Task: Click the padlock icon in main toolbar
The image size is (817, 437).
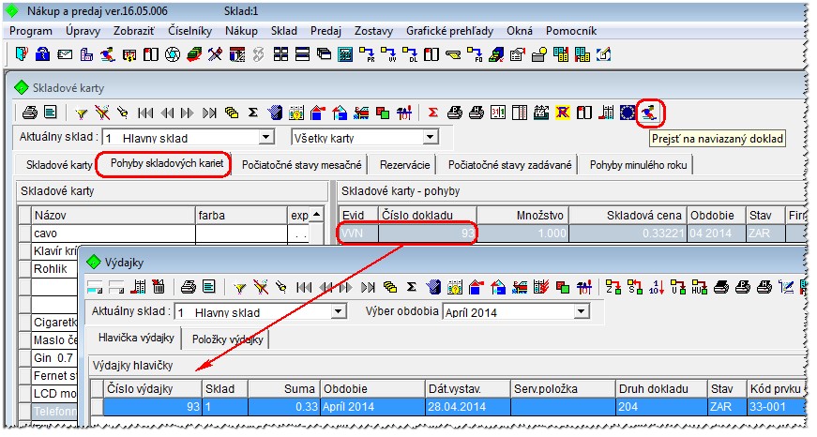Action: tap(43, 54)
